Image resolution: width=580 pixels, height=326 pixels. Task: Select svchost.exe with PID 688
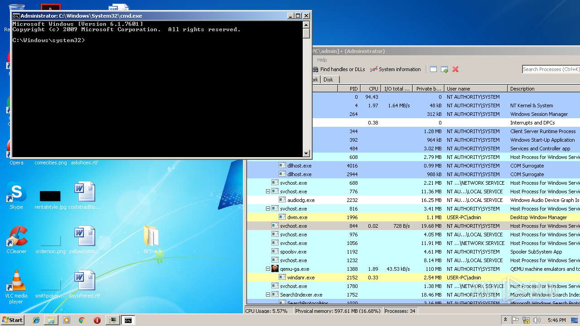(413, 183)
